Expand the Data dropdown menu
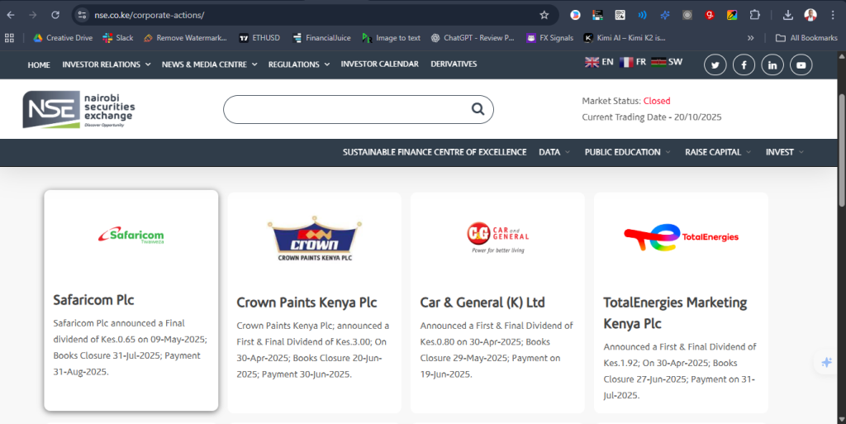 coord(554,152)
